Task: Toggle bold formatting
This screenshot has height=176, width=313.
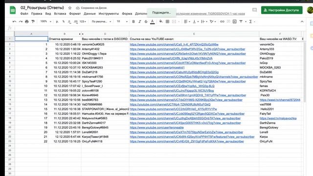Action: click(x=134, y=22)
